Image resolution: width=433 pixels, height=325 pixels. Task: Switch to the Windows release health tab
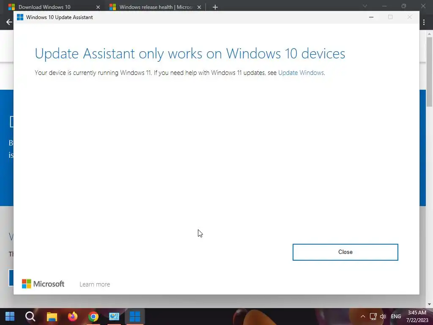[156, 7]
